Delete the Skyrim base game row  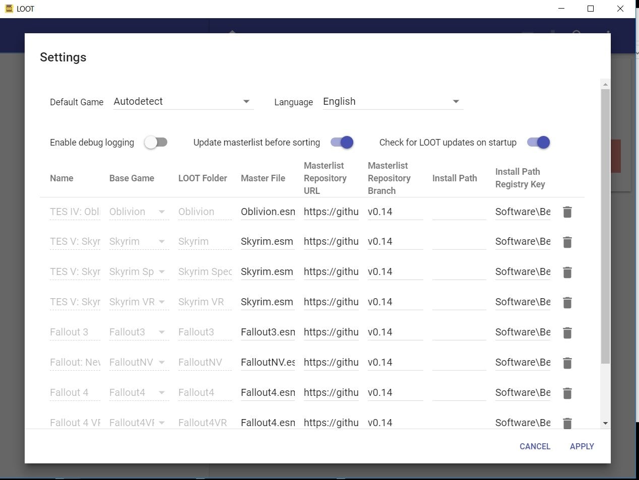567,242
